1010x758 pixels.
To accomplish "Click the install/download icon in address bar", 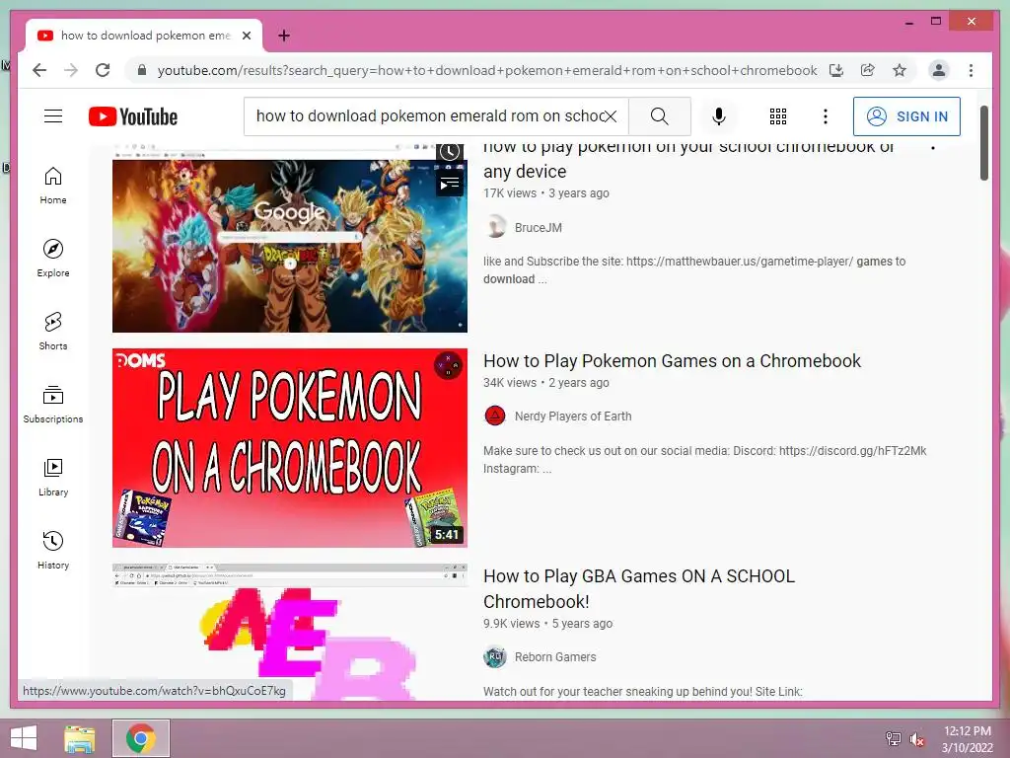I will [836, 70].
